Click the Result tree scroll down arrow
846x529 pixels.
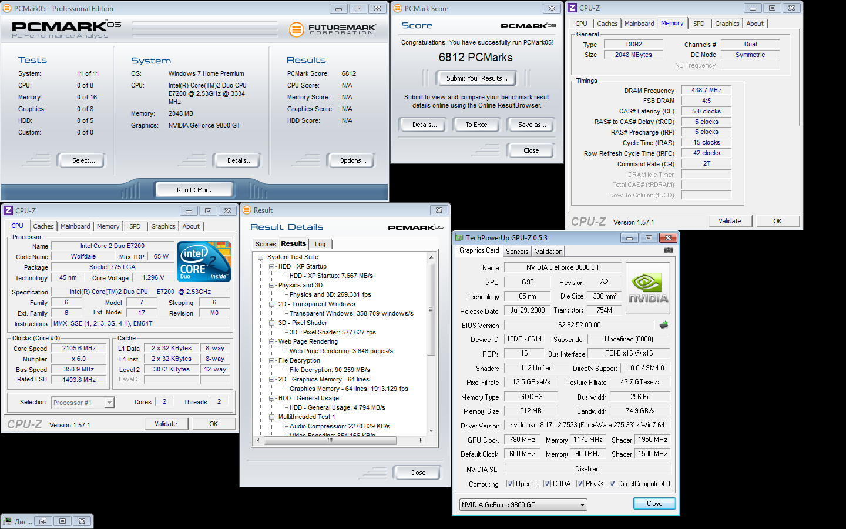click(x=431, y=431)
